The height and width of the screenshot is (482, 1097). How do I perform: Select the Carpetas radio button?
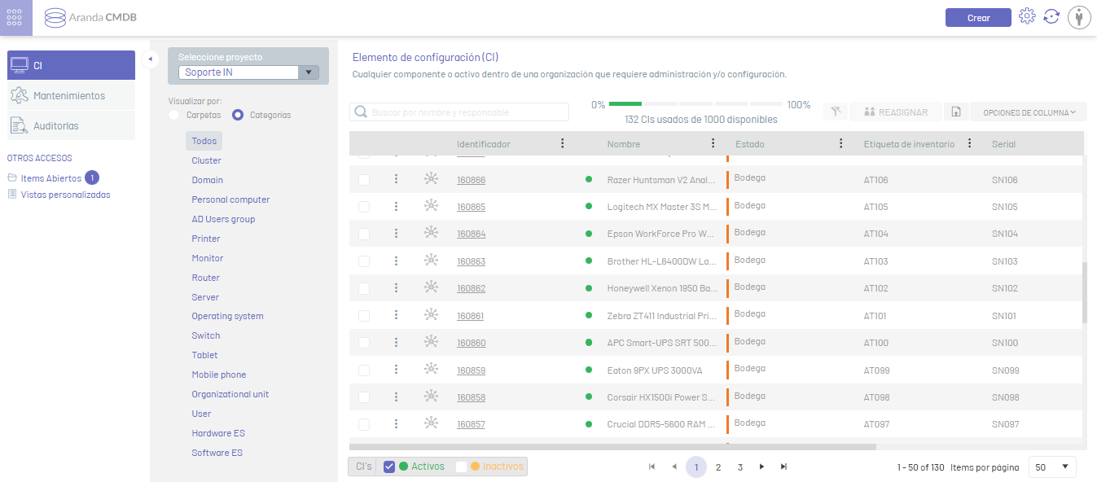(x=174, y=115)
